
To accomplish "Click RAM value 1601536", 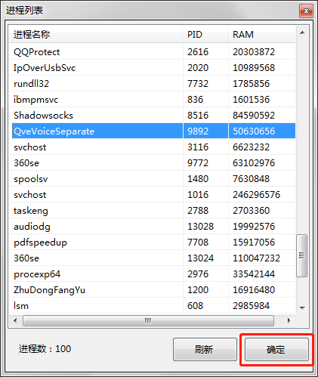I will [x=251, y=100].
